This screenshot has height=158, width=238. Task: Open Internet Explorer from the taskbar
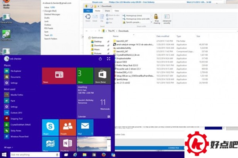[75, 155]
